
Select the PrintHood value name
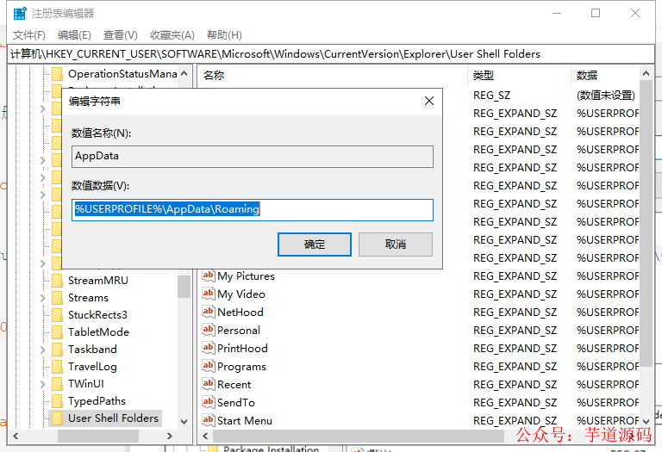[242, 349]
